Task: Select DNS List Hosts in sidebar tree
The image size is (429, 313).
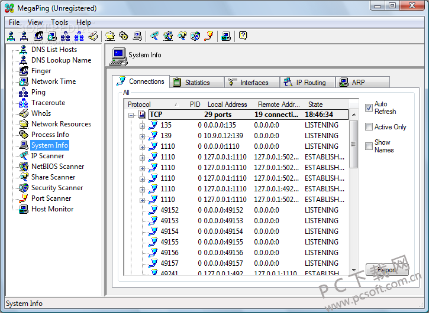Action: click(x=54, y=50)
